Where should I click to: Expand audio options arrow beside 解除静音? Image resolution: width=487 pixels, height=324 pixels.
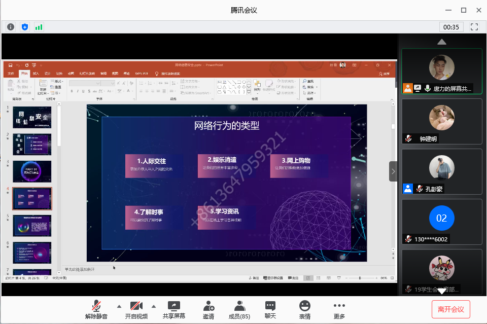[x=119, y=306]
